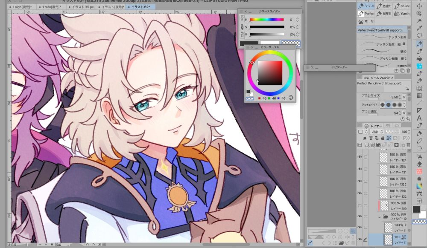This screenshot has height=248, width=427.
Task: Pick the transparent color swatch in color slider panel
Action: 290,43
